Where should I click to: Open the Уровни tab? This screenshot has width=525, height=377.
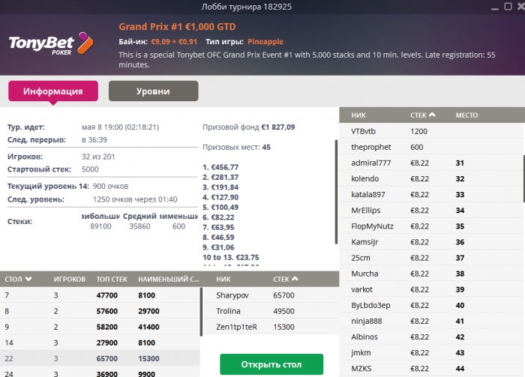(x=153, y=91)
